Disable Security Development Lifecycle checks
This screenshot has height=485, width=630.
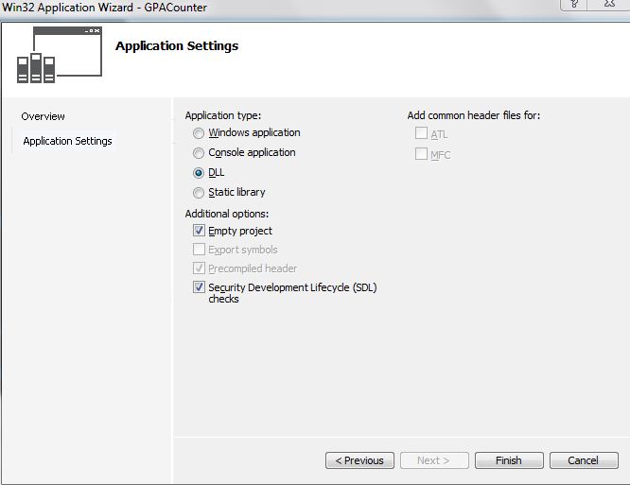click(x=200, y=287)
